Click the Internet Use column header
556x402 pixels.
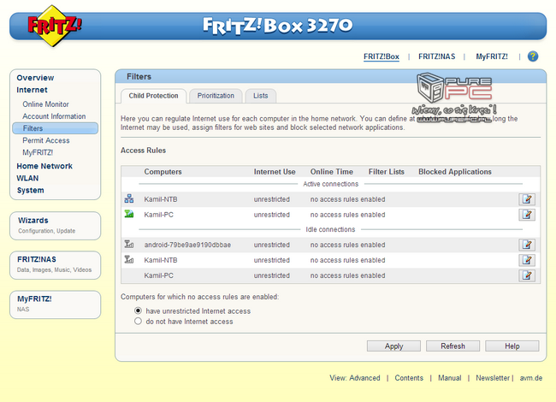(275, 172)
